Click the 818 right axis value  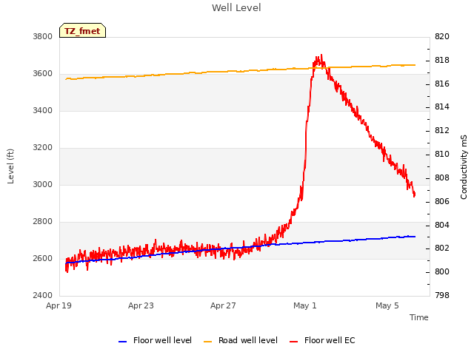pyautogui.click(x=442, y=60)
